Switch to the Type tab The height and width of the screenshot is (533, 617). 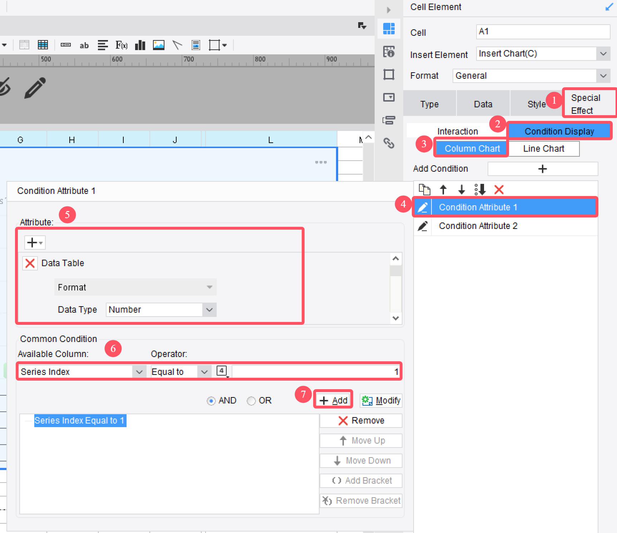click(x=429, y=104)
